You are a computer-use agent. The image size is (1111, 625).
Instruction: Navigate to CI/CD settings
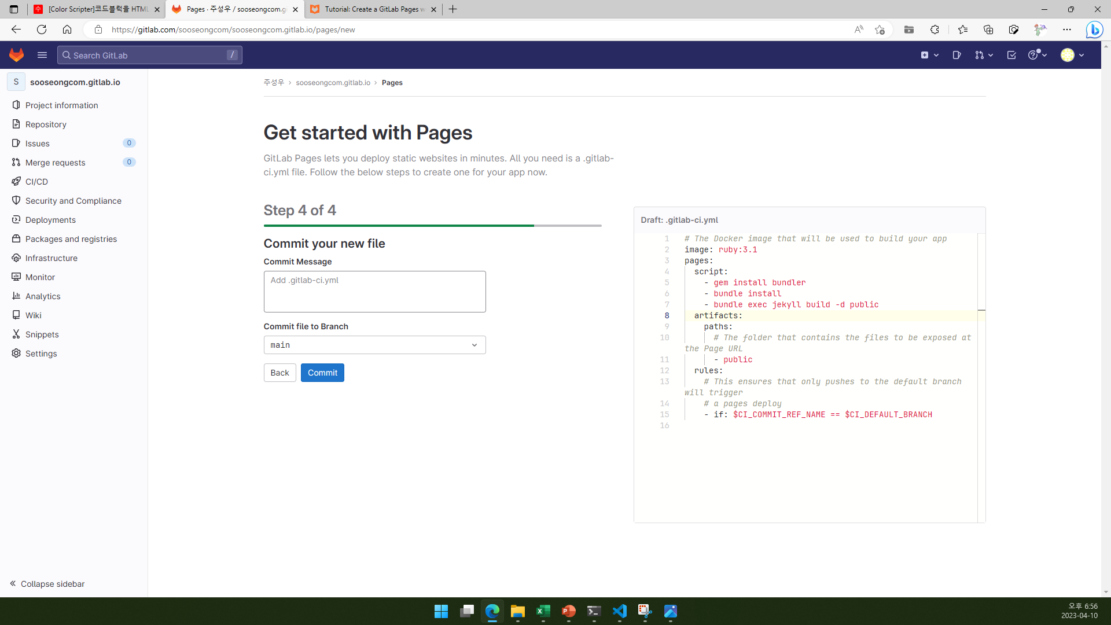36,182
